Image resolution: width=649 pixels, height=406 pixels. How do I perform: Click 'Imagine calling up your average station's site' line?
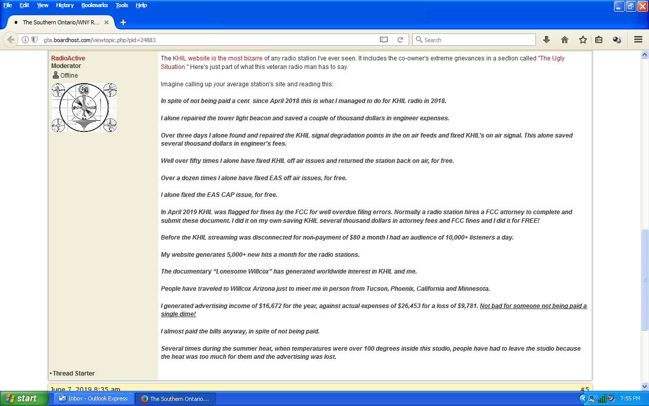point(247,84)
